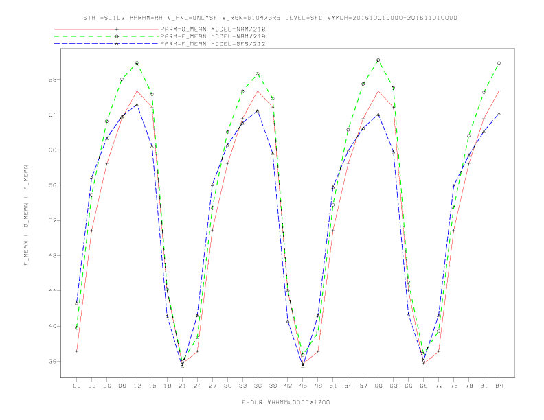Click x-axis hour label 21
The height and width of the screenshot is (420, 544).
(182, 386)
